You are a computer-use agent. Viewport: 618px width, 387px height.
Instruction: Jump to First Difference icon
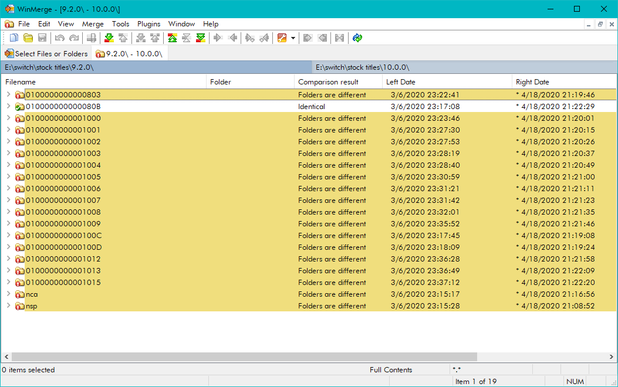click(x=172, y=38)
